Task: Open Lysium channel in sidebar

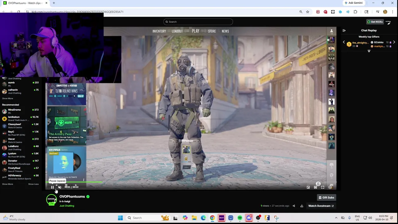Action: coord(21,155)
